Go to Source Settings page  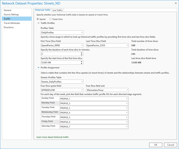11,14
